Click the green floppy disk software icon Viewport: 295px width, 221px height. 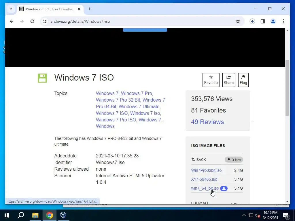pyautogui.click(x=42, y=78)
